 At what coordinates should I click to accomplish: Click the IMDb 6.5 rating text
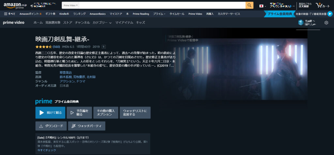tap(68, 47)
